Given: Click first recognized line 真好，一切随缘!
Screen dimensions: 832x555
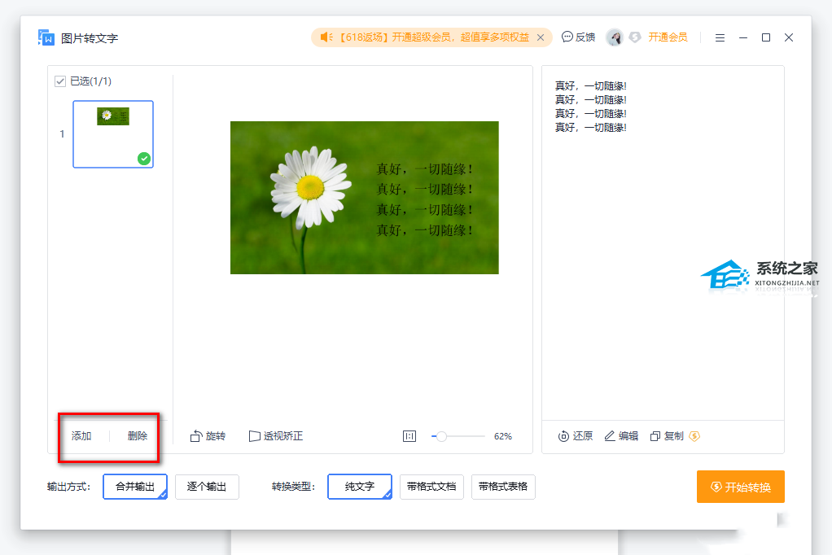Looking at the screenshot, I should click(x=590, y=86).
